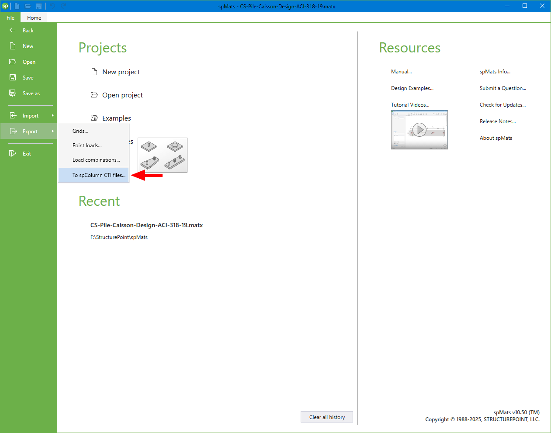This screenshot has height=433, width=551.
Task: Click the Save as icon in sidebar
Action: tap(13, 93)
